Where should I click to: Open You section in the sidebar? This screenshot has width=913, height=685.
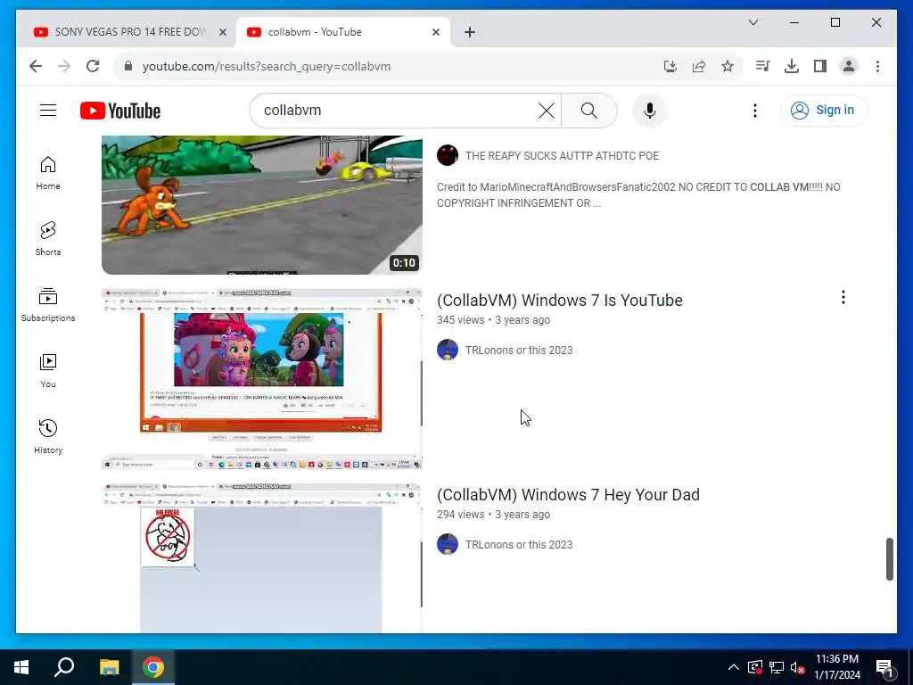(48, 371)
